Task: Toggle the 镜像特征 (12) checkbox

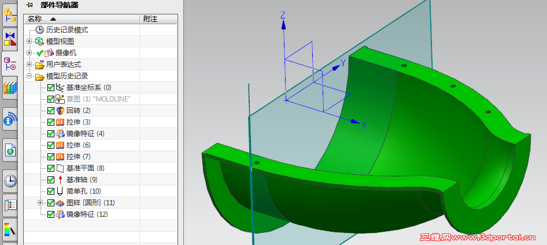Action: [x=50, y=214]
